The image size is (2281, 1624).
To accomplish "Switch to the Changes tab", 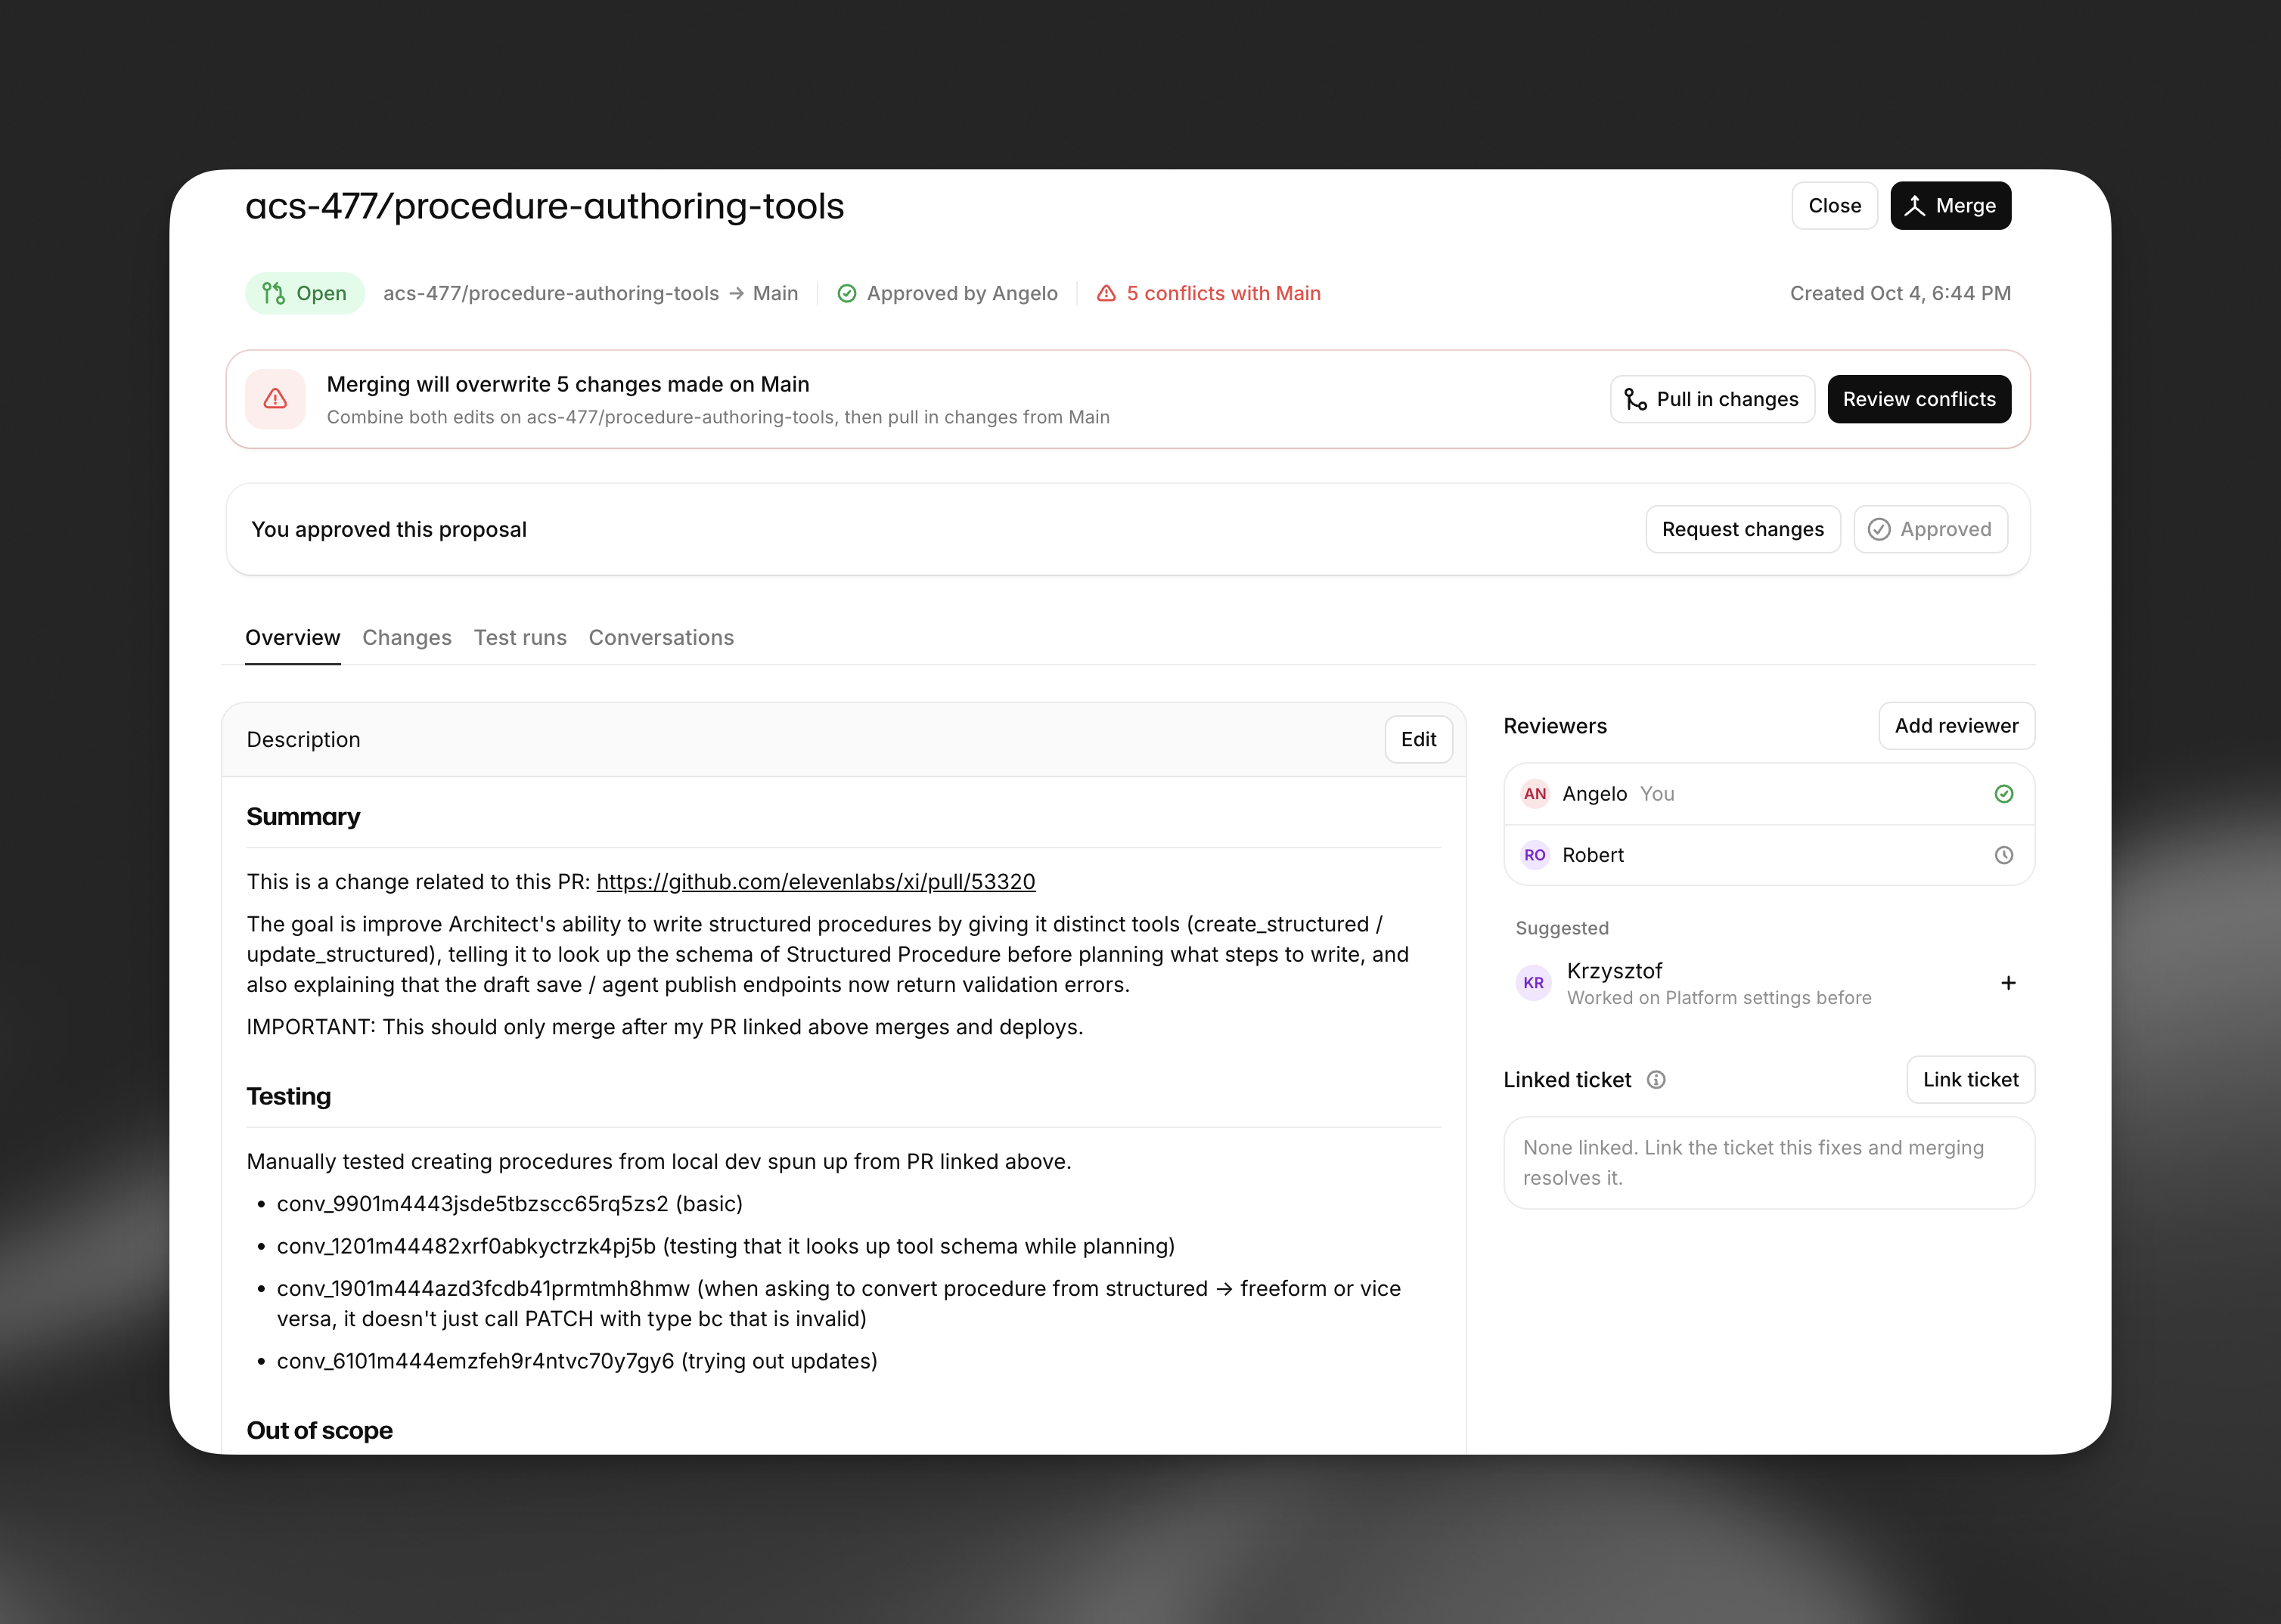I will pos(406,637).
